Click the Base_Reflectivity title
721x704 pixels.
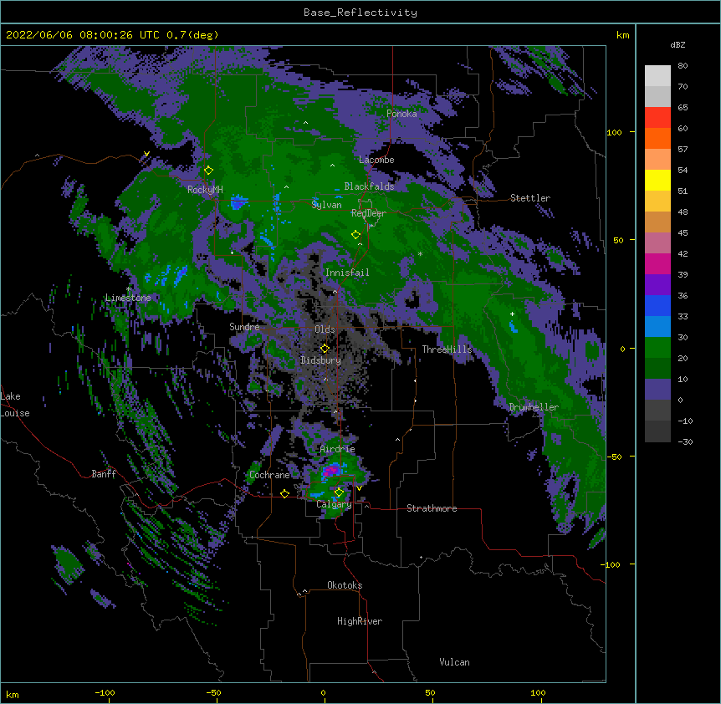pos(360,13)
